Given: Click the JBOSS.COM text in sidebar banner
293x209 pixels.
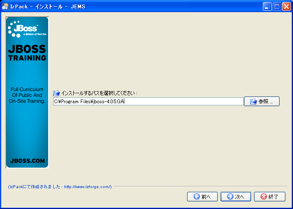Looking at the screenshot, I should 27,161.
